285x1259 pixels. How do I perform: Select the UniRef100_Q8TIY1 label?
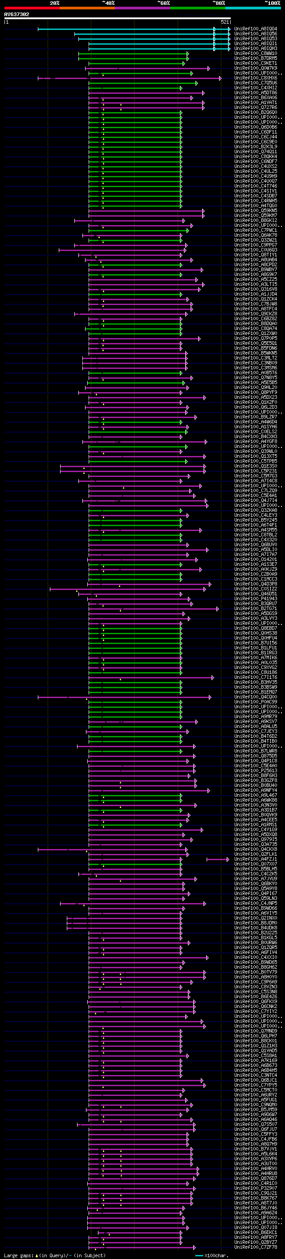click(x=256, y=255)
